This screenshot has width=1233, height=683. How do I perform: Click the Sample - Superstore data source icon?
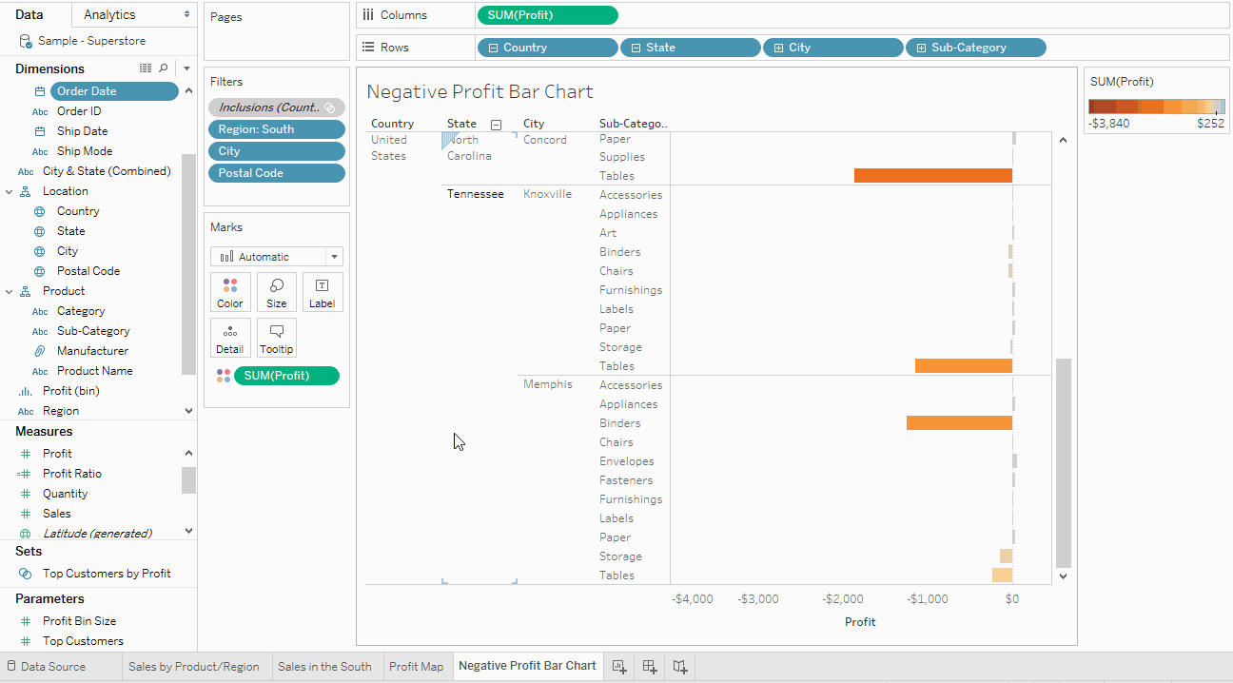click(x=25, y=42)
